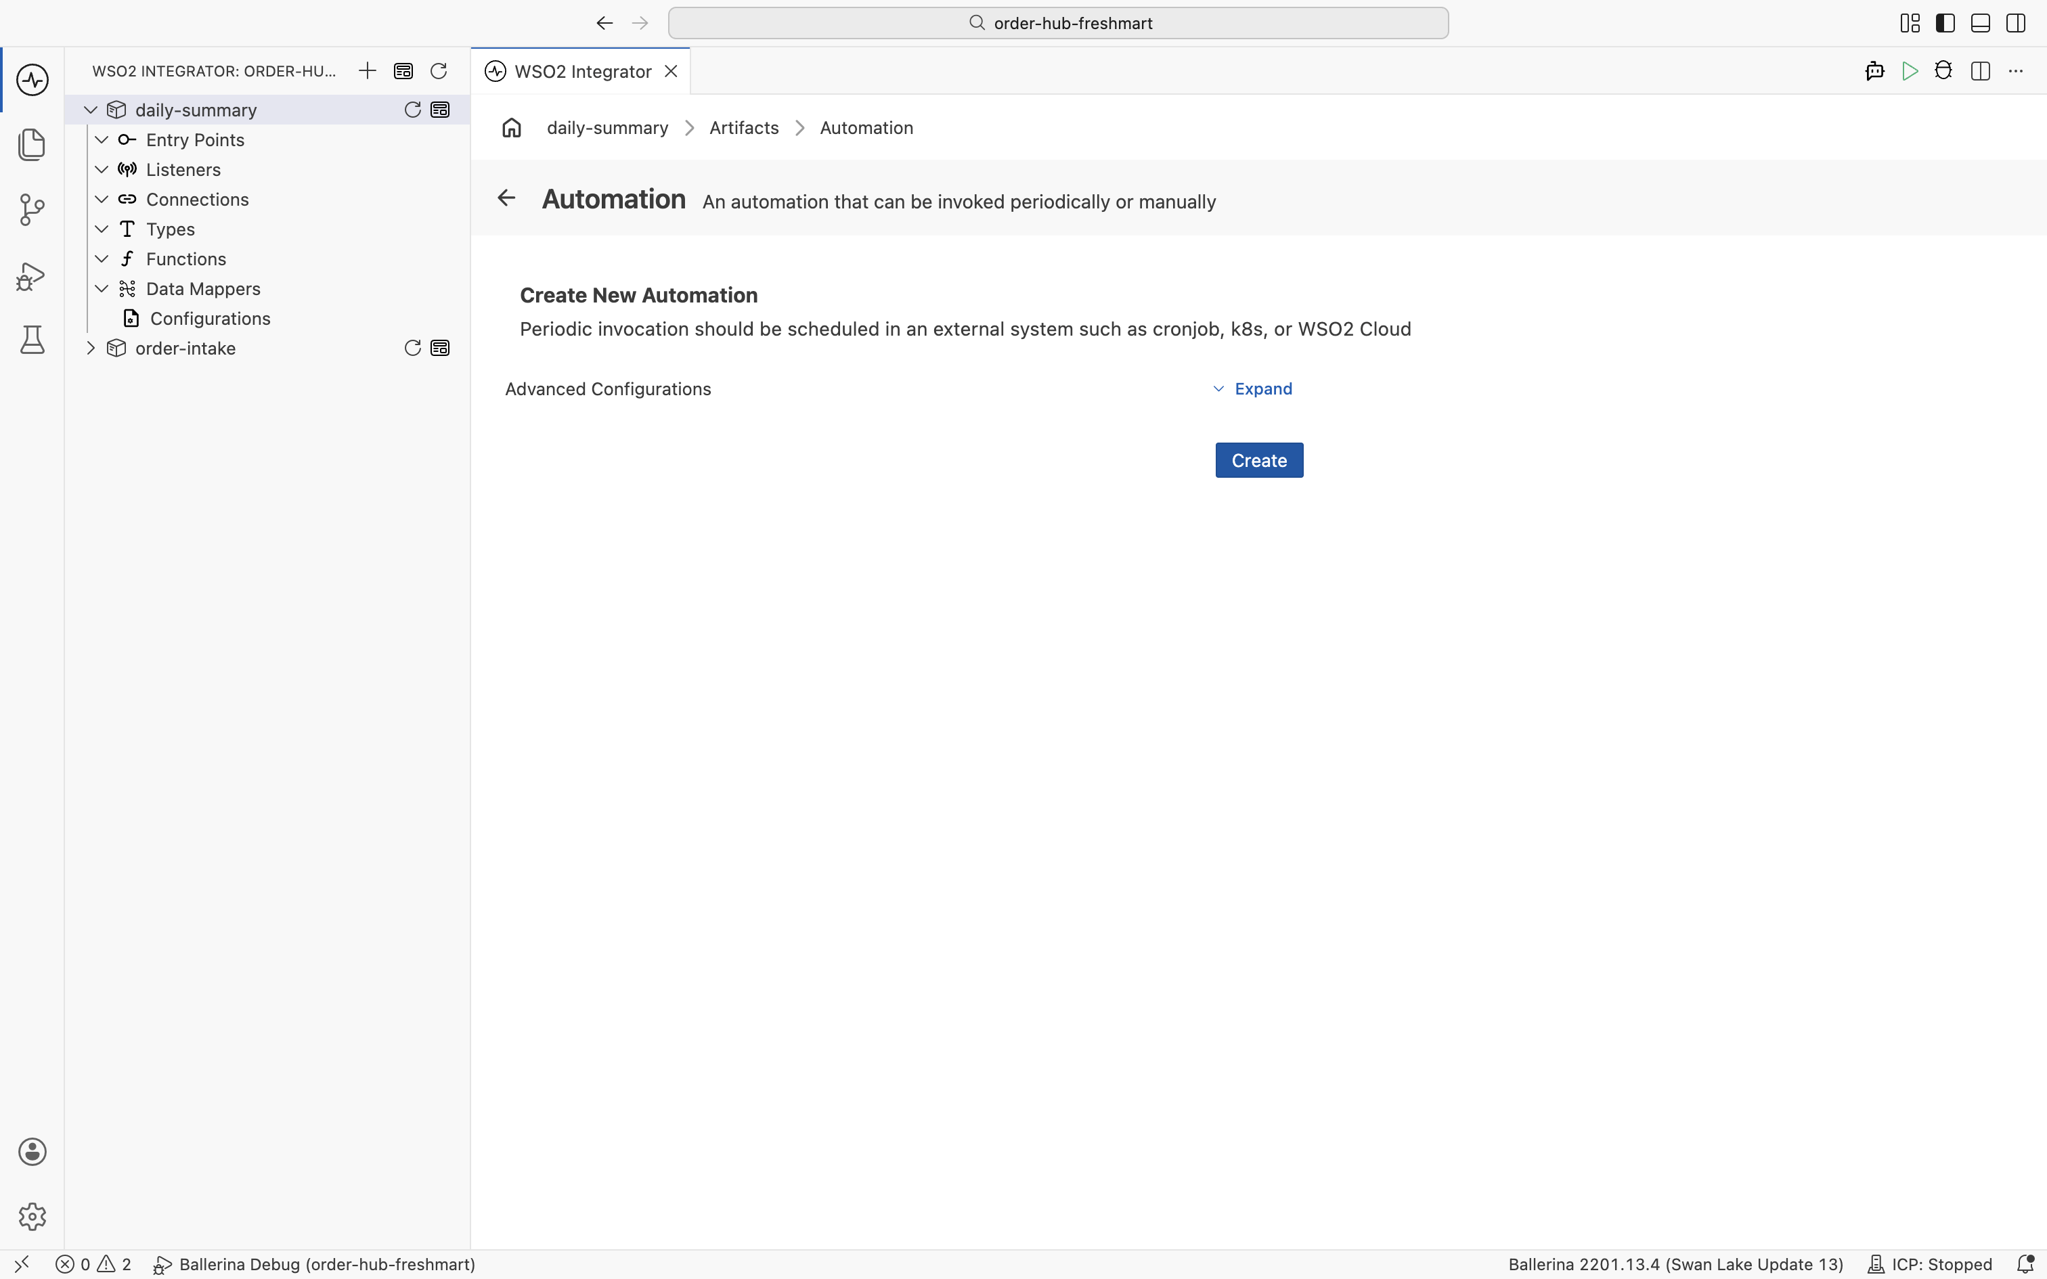Open daily-summary breadcrumb item
This screenshot has width=2047, height=1279.
tap(607, 128)
